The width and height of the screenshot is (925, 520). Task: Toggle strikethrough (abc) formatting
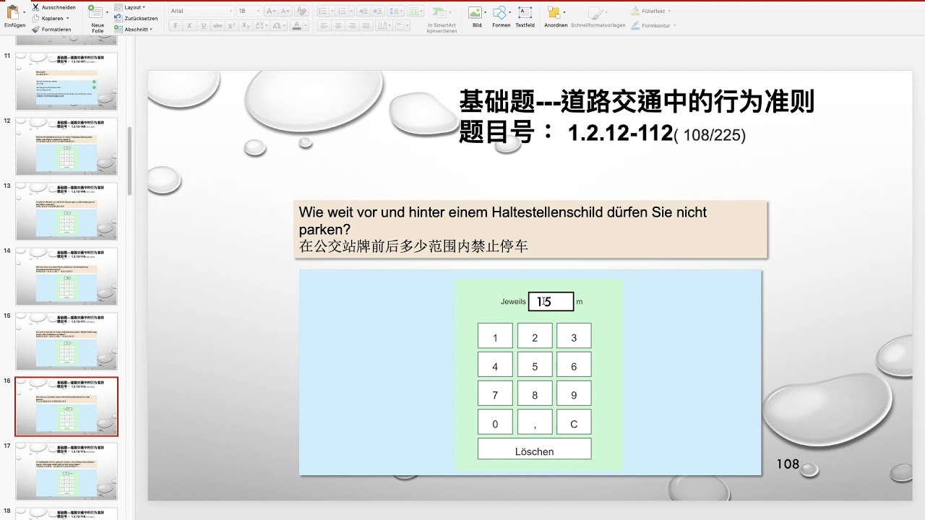218,25
